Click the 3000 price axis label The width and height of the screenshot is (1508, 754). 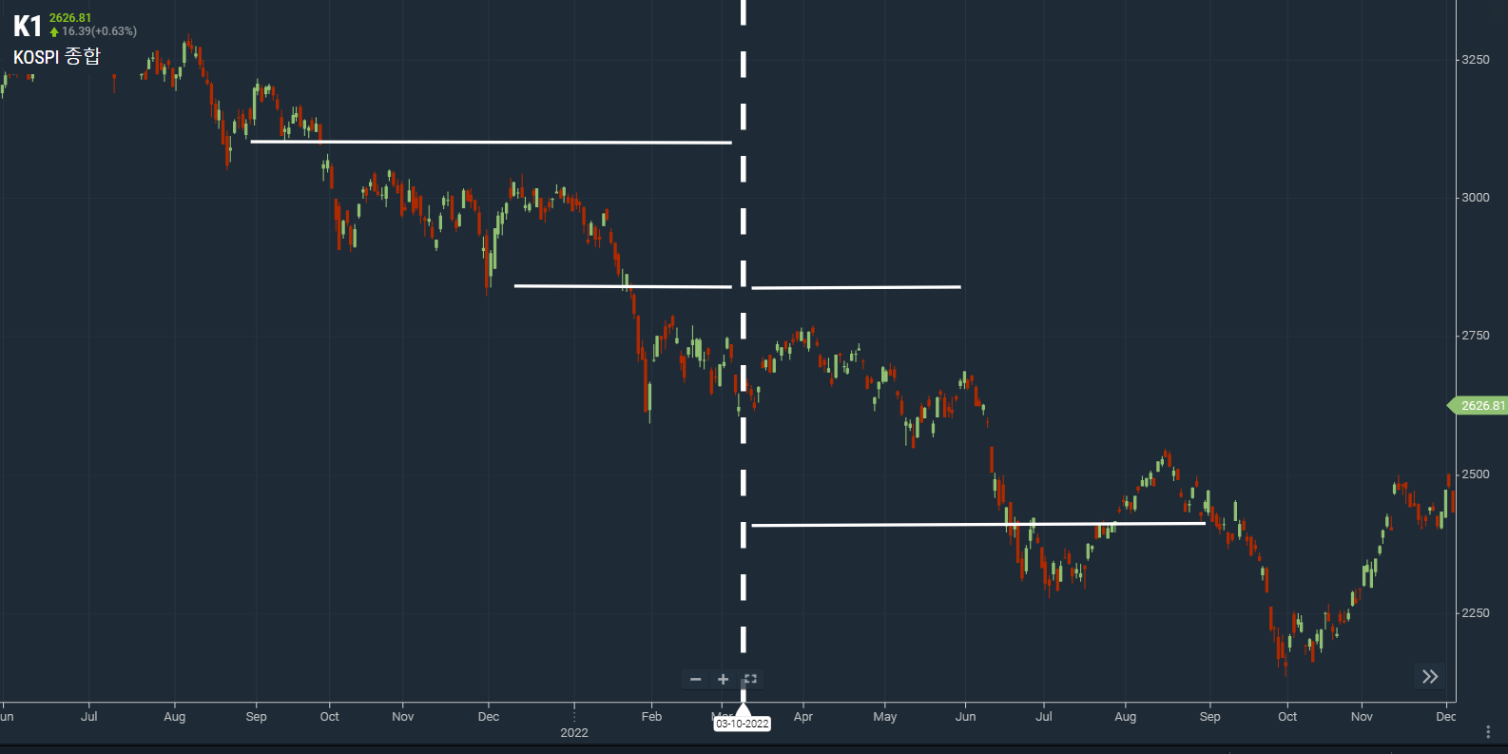(1476, 198)
